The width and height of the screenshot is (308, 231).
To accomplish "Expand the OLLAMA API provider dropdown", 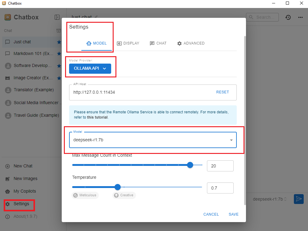I will [90, 69].
